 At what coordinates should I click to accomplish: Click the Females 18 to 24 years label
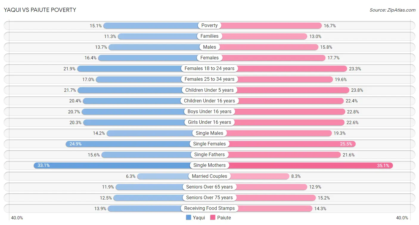click(x=209, y=69)
